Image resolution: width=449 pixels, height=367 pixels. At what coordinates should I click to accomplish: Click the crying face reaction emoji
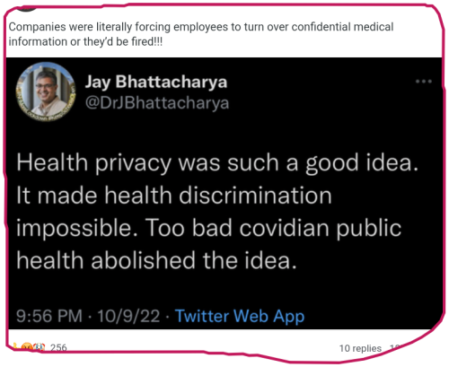click(x=39, y=347)
